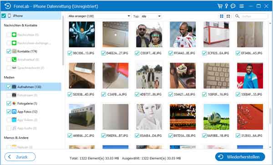
Task: Uncheck the Kontakte (174) checkbox
Action: (9, 51)
